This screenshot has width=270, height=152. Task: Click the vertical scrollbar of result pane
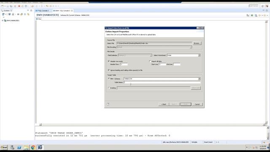point(268,133)
